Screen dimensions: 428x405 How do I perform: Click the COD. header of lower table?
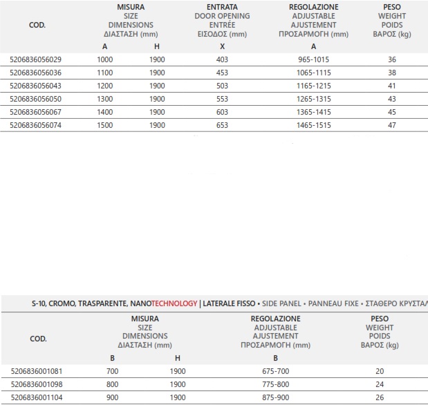tap(38, 339)
